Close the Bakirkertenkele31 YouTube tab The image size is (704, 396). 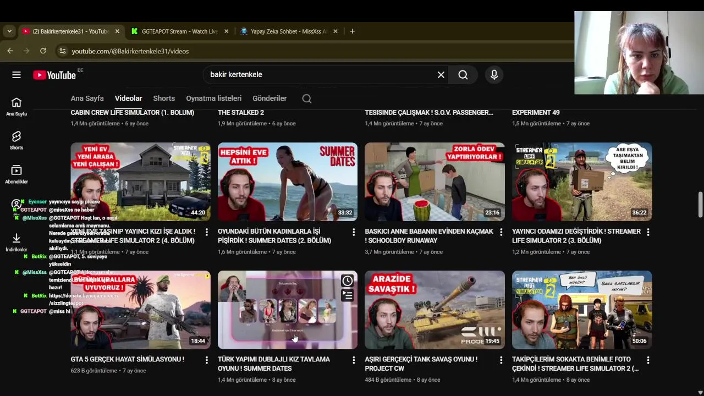tap(117, 31)
